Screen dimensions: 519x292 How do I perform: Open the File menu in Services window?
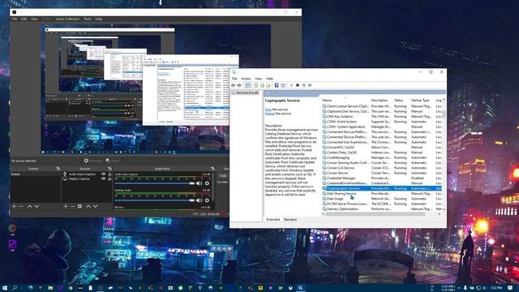pos(234,79)
